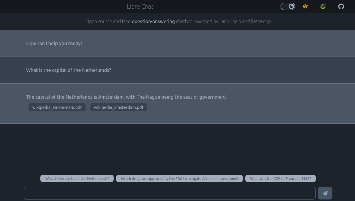
Task: Click the paper plane send icon
Action: (x=325, y=193)
